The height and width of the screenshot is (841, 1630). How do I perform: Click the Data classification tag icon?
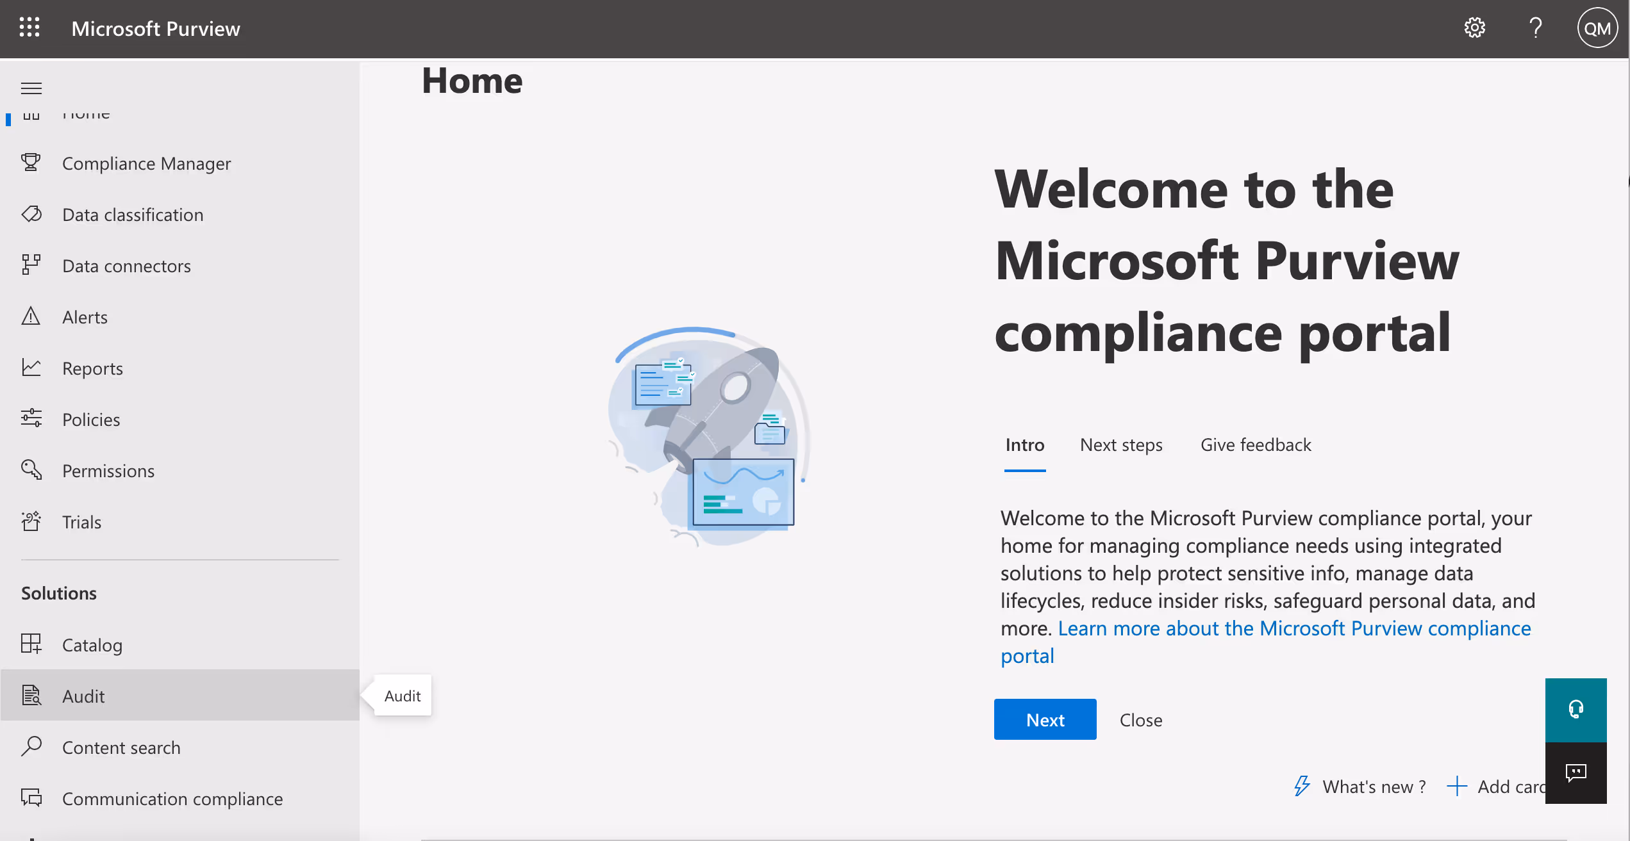point(31,214)
